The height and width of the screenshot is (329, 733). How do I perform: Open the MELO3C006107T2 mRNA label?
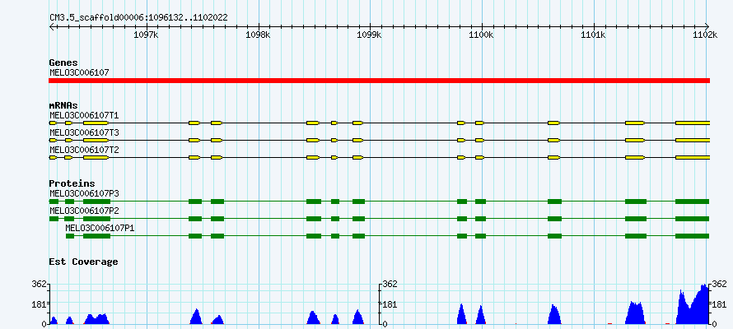(x=84, y=151)
